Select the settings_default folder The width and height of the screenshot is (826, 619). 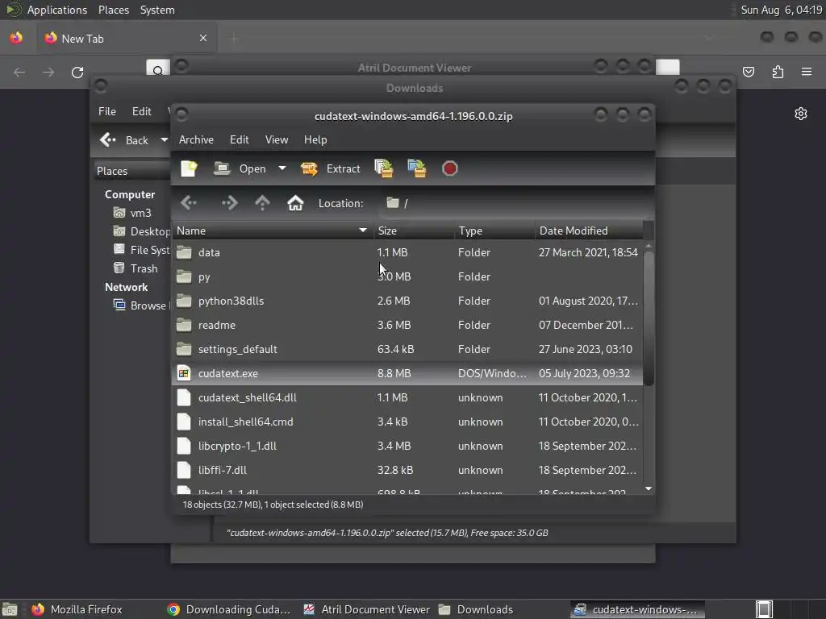pyautogui.click(x=407, y=349)
